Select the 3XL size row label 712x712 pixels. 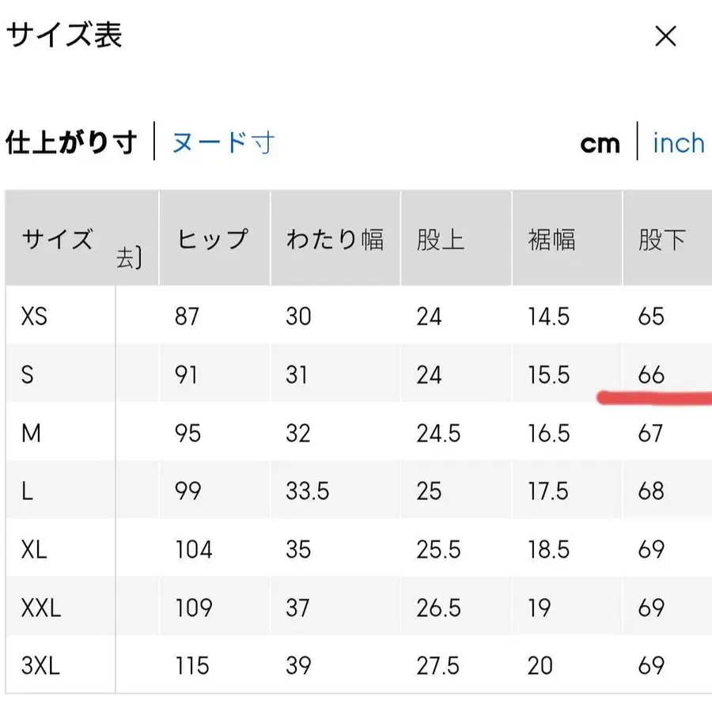click(x=40, y=665)
